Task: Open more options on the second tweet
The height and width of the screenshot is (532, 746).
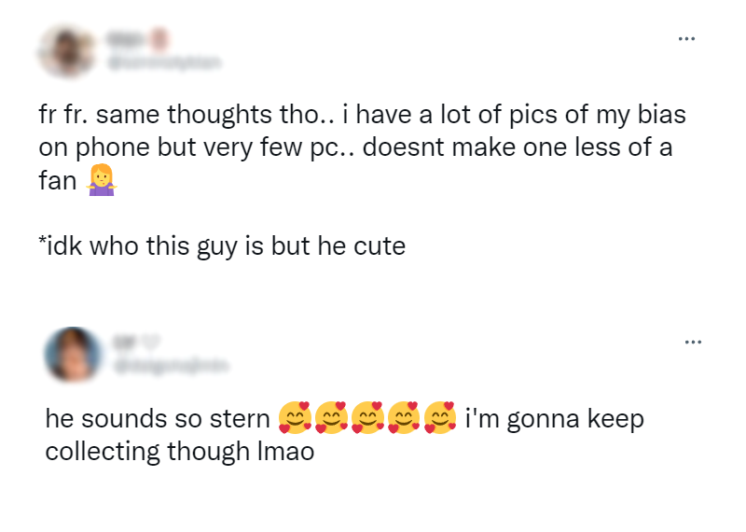Action: [x=692, y=343]
